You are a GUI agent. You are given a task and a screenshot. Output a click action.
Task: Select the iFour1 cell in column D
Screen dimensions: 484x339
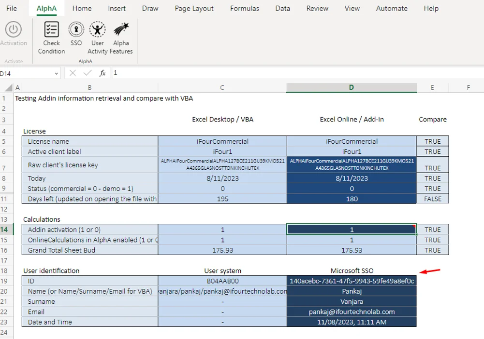coord(352,152)
